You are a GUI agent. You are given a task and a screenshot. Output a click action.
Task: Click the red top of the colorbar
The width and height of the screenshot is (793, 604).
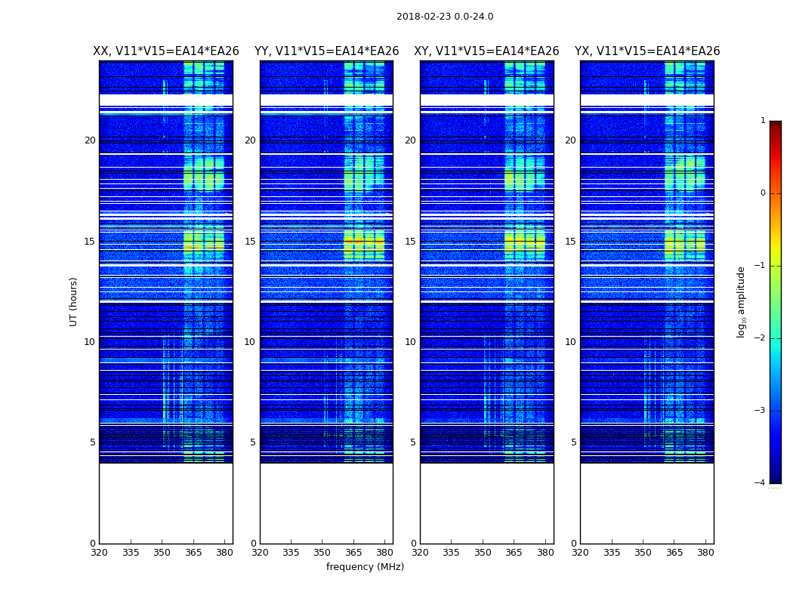tap(776, 128)
